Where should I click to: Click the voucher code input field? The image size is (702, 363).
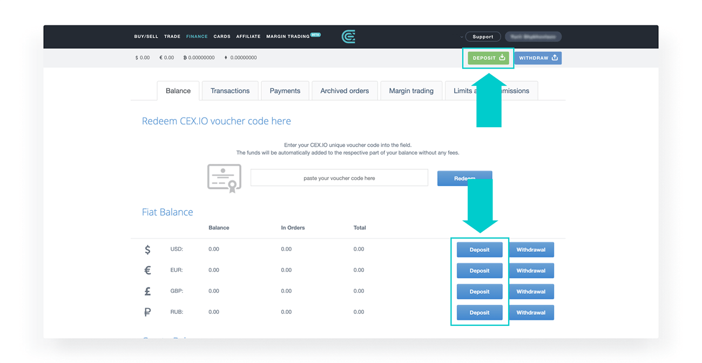coord(339,178)
